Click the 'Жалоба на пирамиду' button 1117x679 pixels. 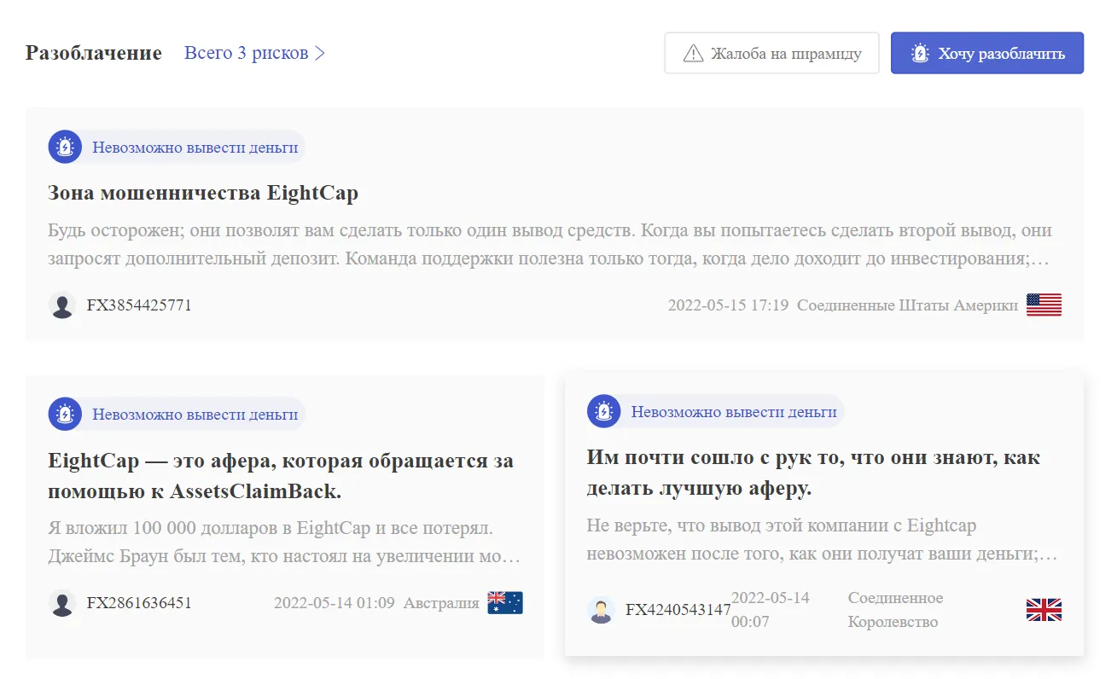tap(771, 53)
